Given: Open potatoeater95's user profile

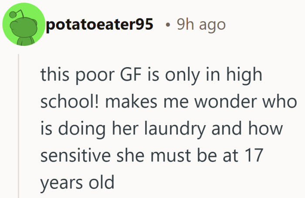Looking at the screenshot, I should pos(99,25).
